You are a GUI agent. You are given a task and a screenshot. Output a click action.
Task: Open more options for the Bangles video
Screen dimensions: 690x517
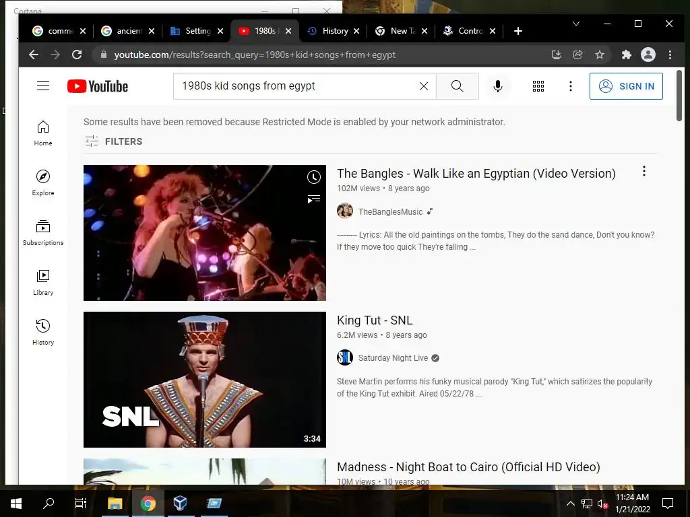click(644, 171)
